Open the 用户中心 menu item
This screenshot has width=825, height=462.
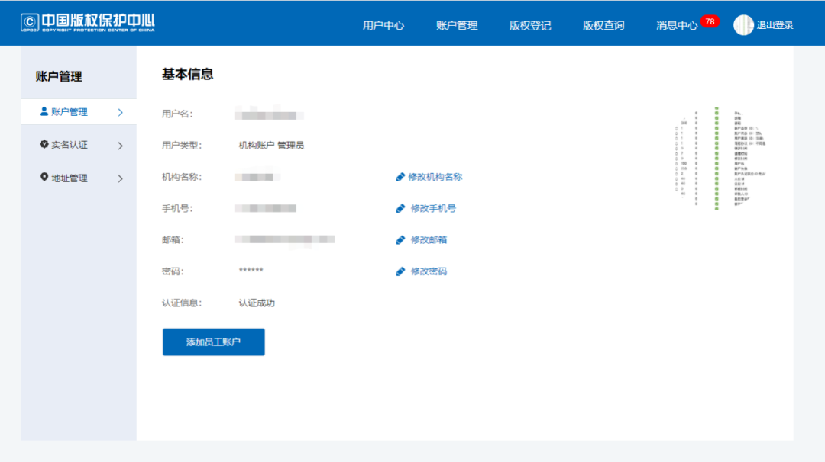tap(383, 24)
